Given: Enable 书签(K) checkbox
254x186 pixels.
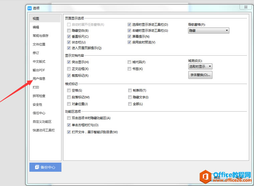Looking at the screenshot, I should coord(129,69).
